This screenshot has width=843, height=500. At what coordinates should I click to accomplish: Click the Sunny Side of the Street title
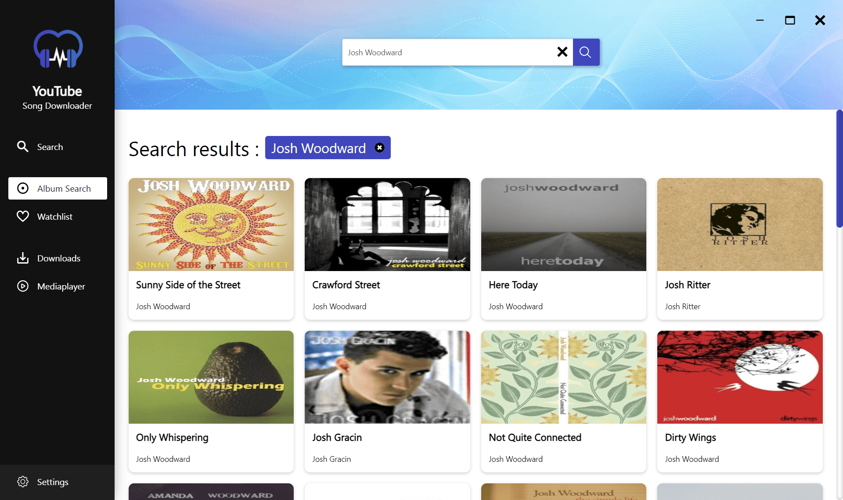pos(188,285)
